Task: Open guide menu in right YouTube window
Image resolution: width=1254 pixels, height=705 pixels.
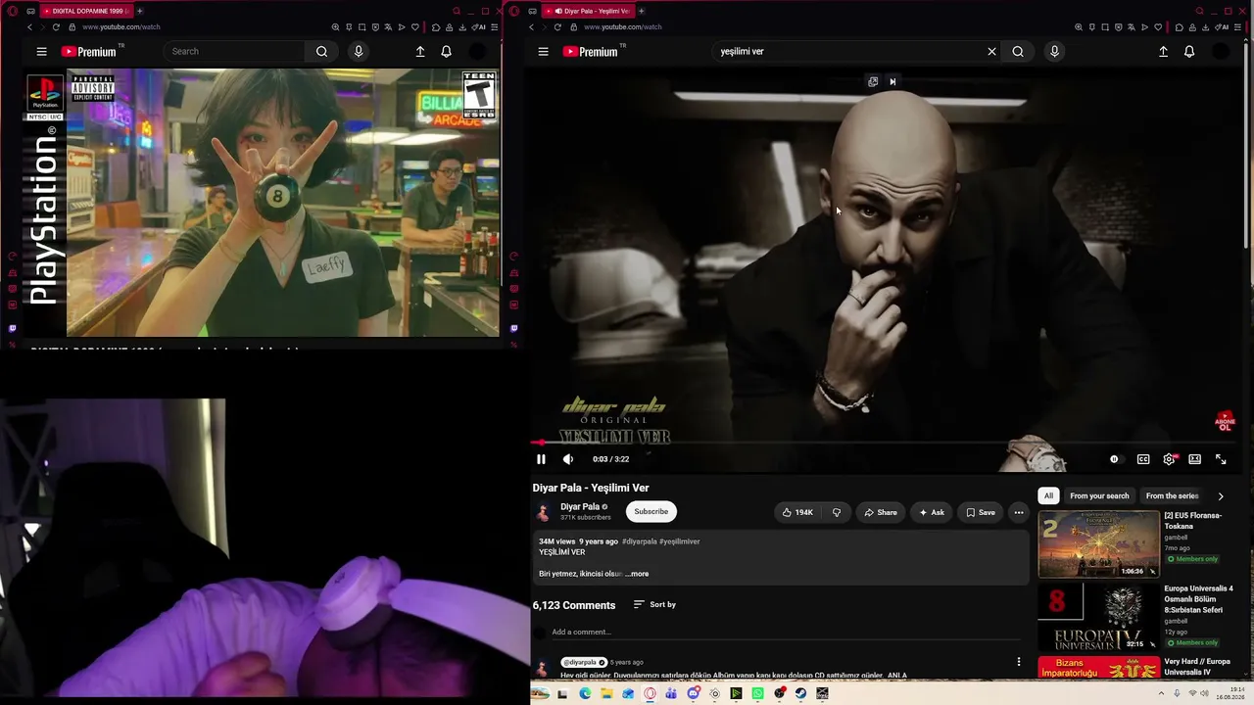Action: click(543, 52)
